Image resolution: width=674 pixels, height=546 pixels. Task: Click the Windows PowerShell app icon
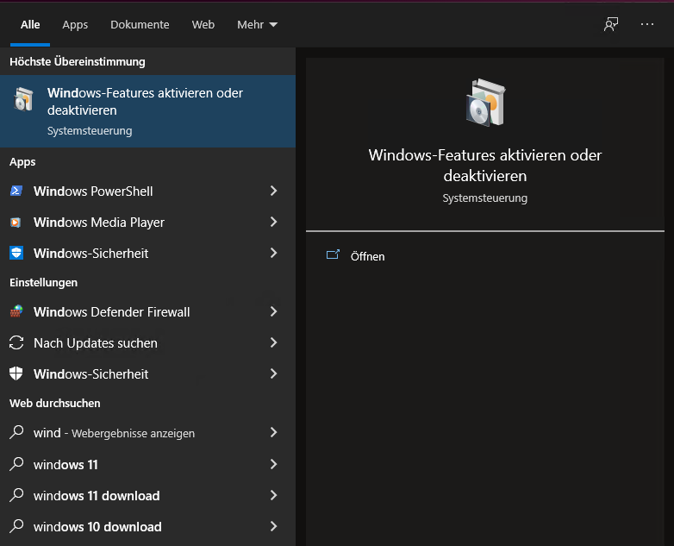coord(16,191)
